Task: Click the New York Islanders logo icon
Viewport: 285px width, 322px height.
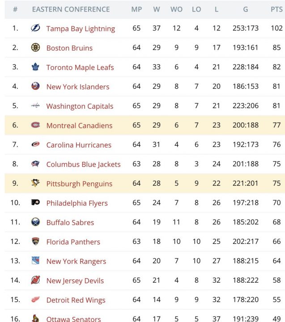Action: point(35,87)
